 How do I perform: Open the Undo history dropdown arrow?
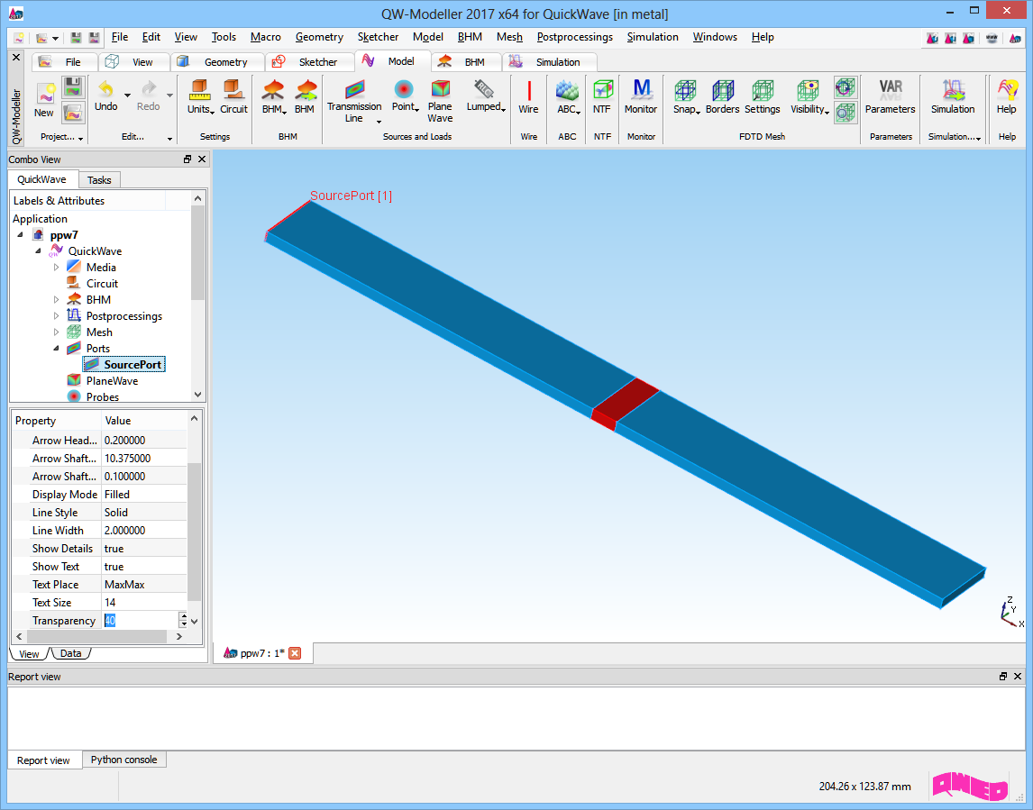(x=127, y=96)
